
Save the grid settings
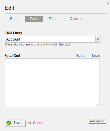(15, 123)
